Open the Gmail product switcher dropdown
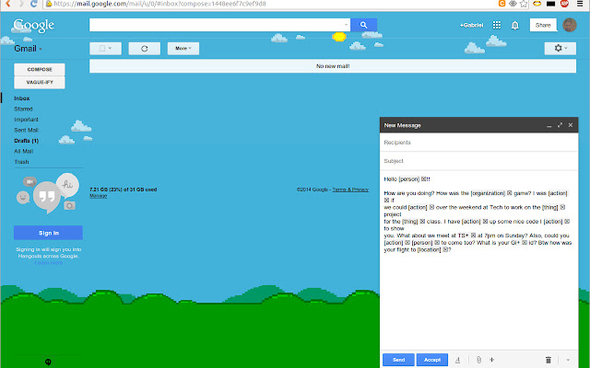This screenshot has height=368, width=590. [29, 49]
